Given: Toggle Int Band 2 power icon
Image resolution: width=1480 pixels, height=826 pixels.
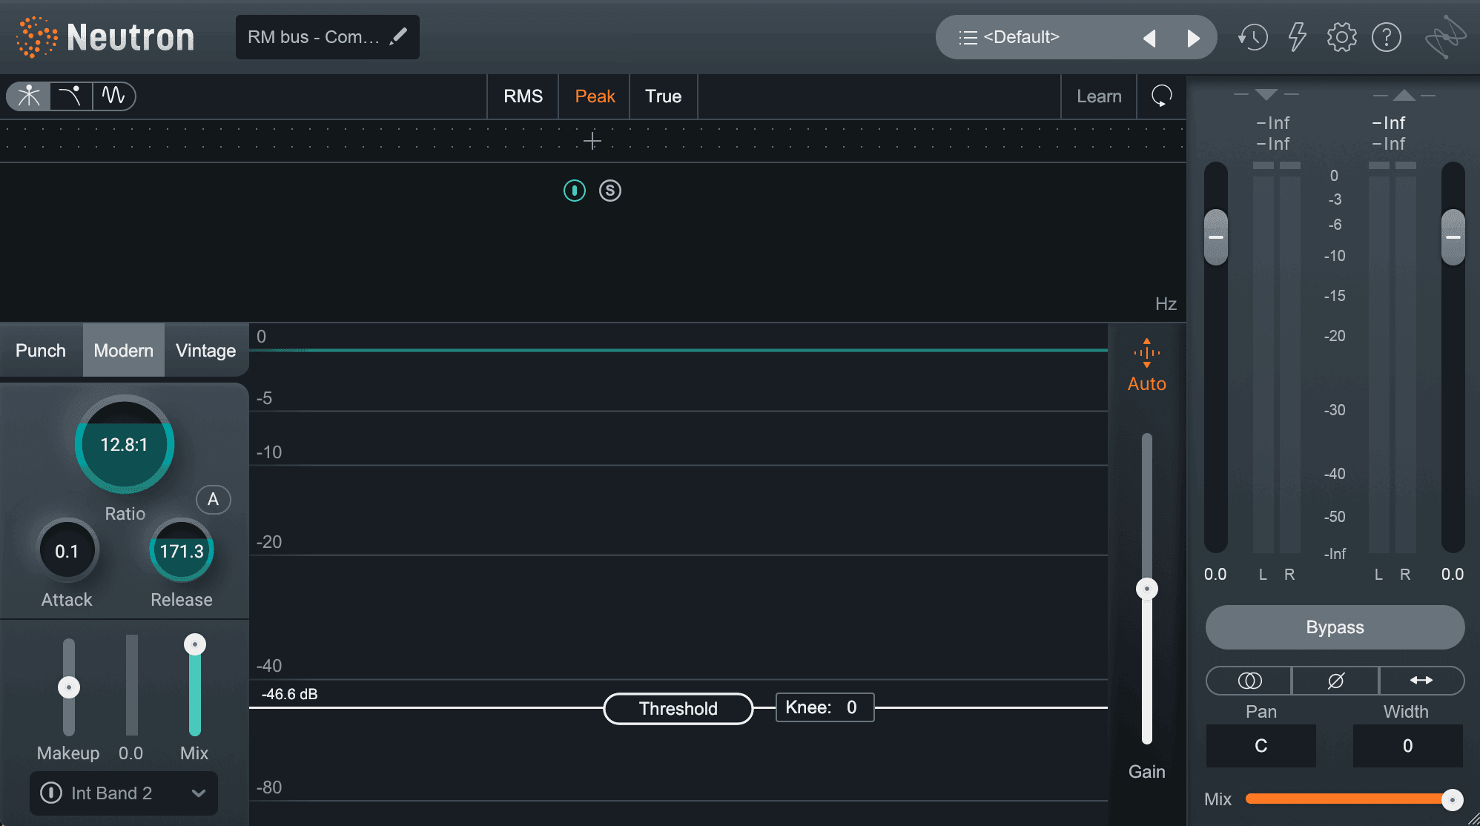Looking at the screenshot, I should click(51, 793).
